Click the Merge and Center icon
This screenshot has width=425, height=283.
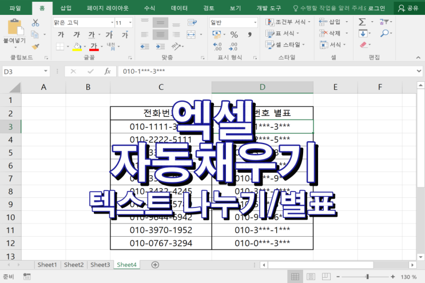pyautogui.click(x=191, y=34)
